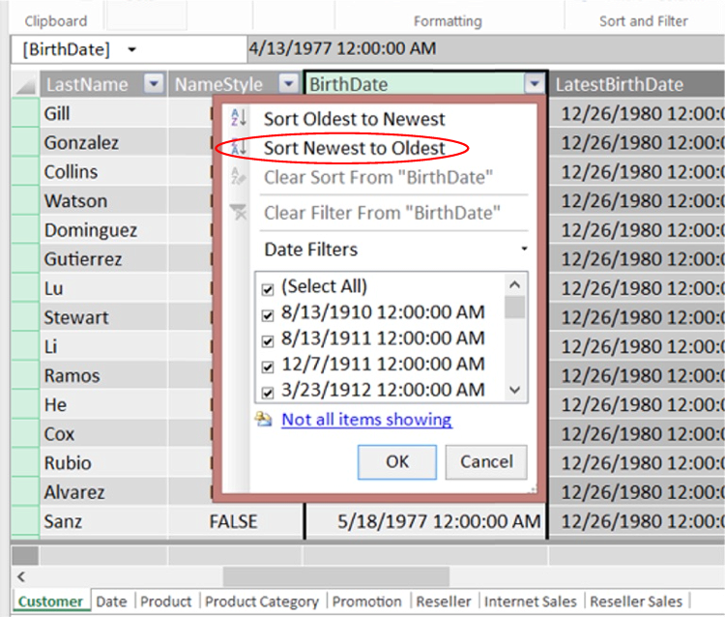Select the Alvarez last name cell

coord(103,492)
